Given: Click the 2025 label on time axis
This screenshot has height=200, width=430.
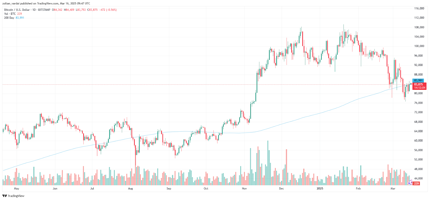Looking at the screenshot, I should click(x=320, y=189).
